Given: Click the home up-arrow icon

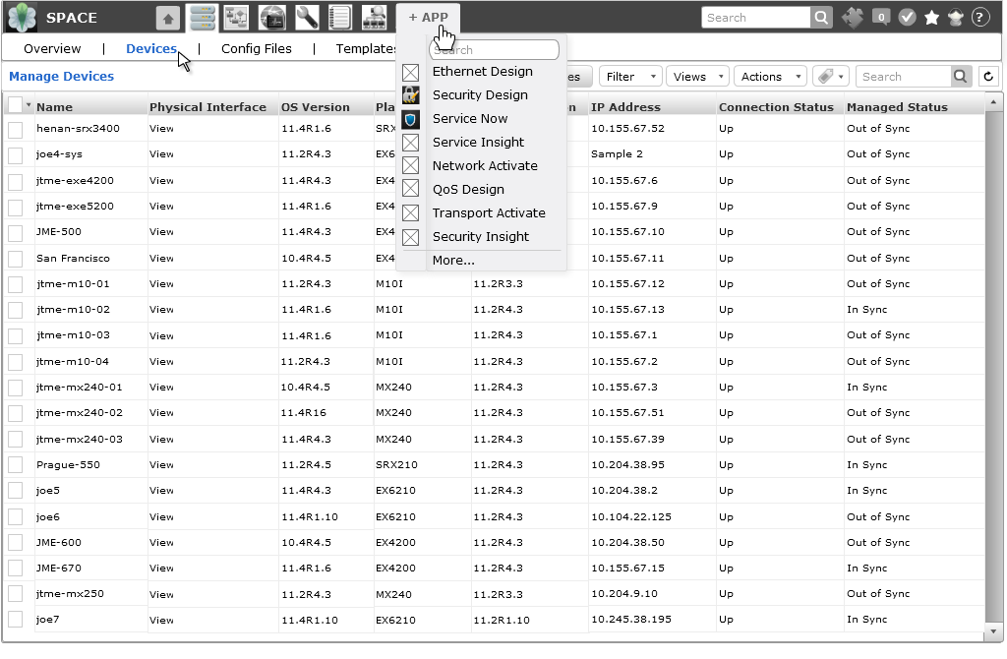Looking at the screenshot, I should coord(168,18).
